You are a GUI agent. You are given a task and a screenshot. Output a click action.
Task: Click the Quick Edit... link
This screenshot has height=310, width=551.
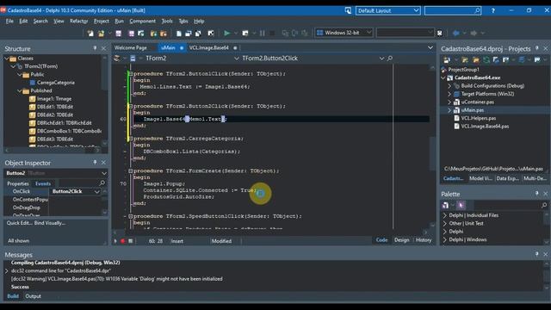[x=19, y=223]
